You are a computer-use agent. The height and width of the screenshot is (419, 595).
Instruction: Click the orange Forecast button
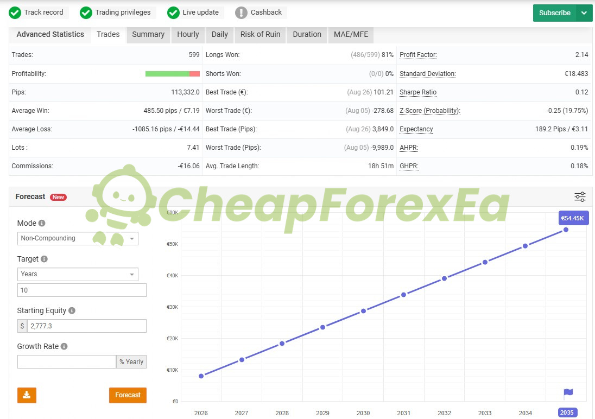128,395
